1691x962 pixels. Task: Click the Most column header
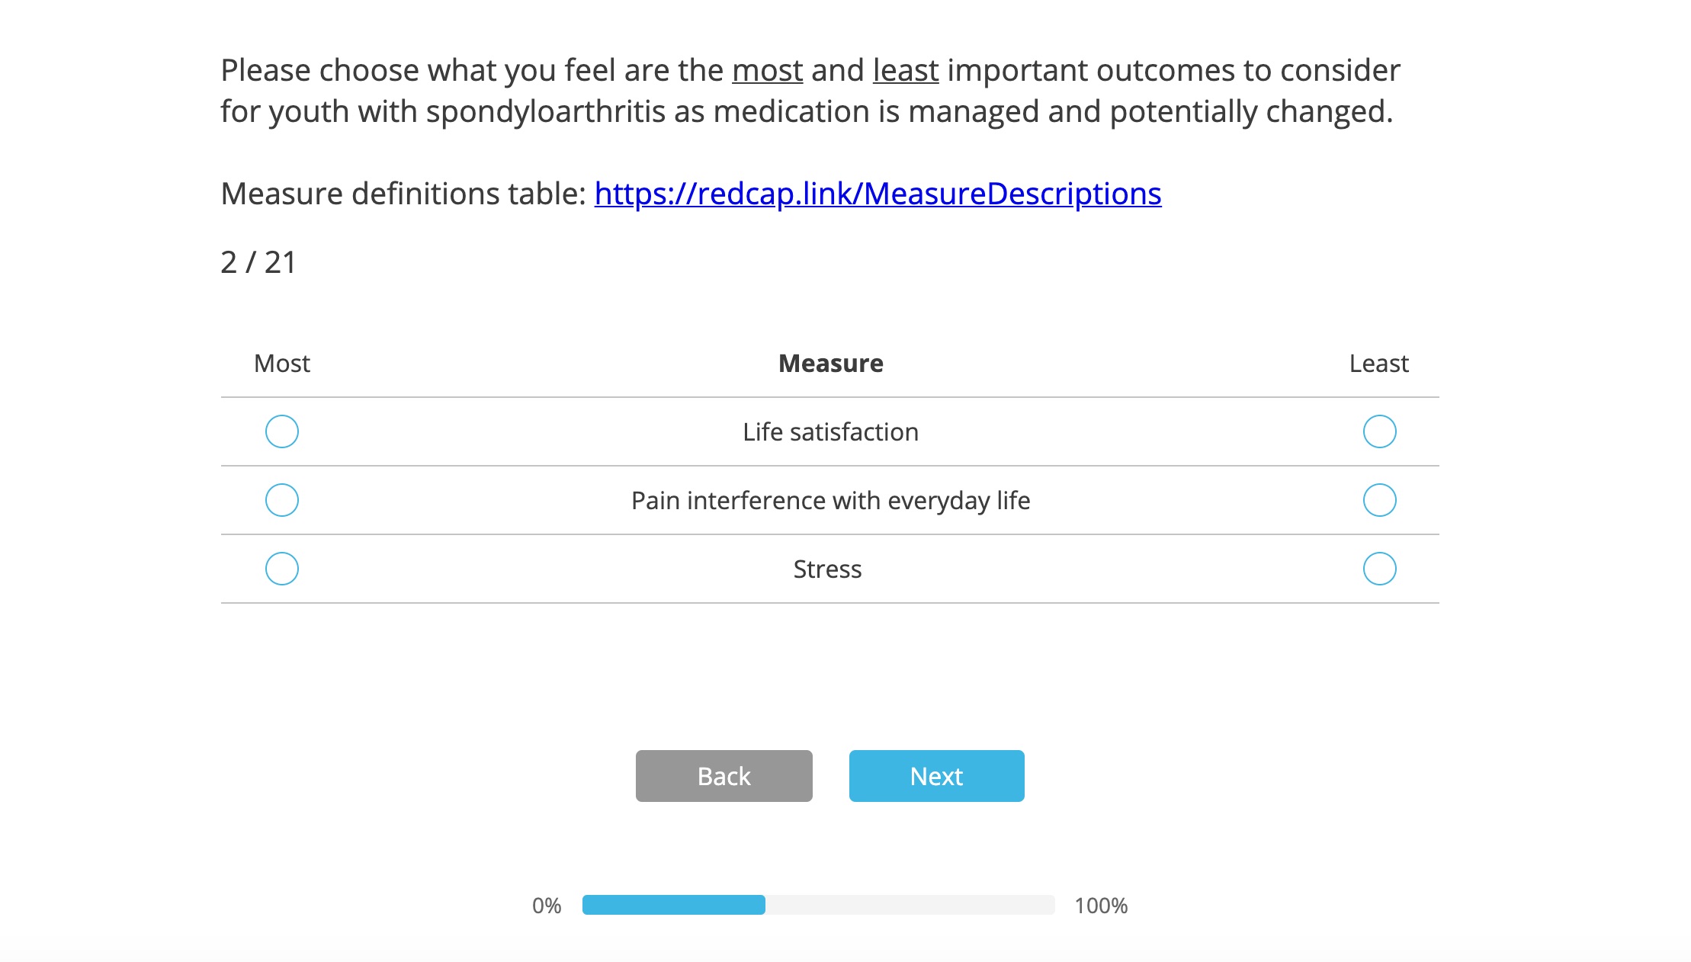click(282, 364)
